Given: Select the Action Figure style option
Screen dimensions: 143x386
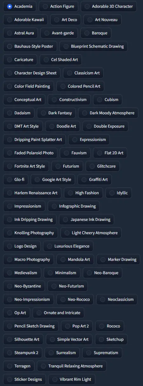Looking at the screenshot, I should 58,6.
